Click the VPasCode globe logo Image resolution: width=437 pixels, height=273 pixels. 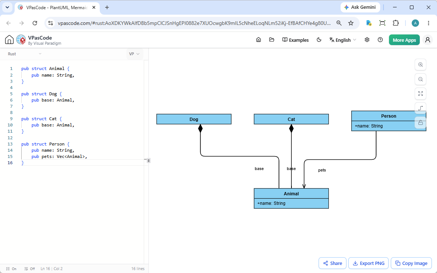[21, 40]
